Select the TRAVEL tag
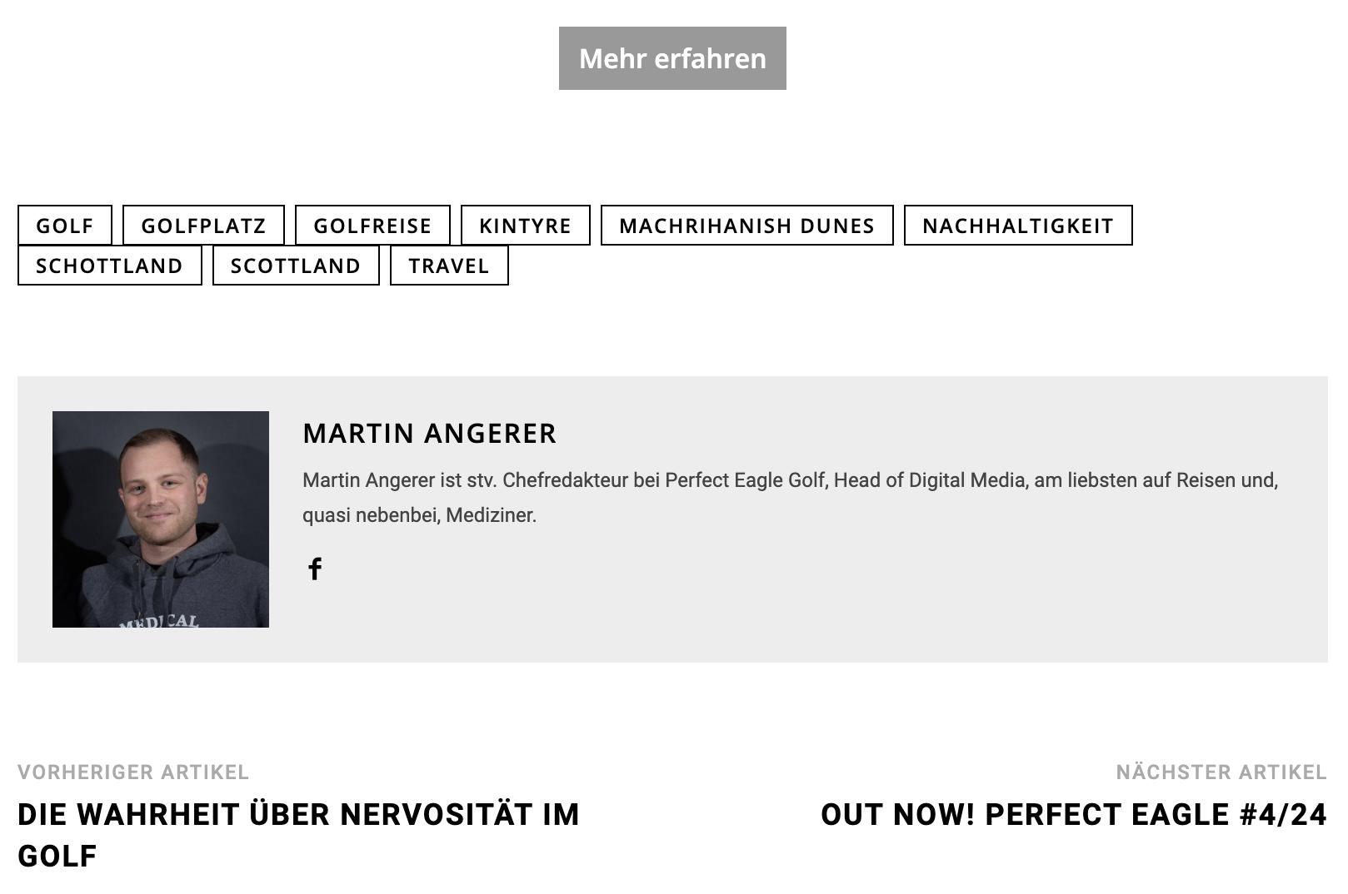This screenshot has width=1348, height=894. pyautogui.click(x=449, y=266)
